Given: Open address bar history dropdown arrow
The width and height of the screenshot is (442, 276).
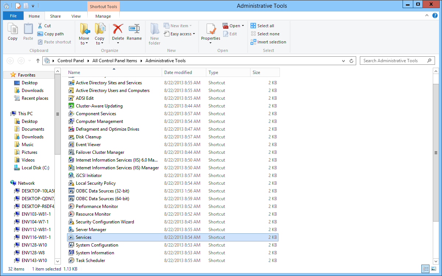Looking at the screenshot, I should pos(344,61).
